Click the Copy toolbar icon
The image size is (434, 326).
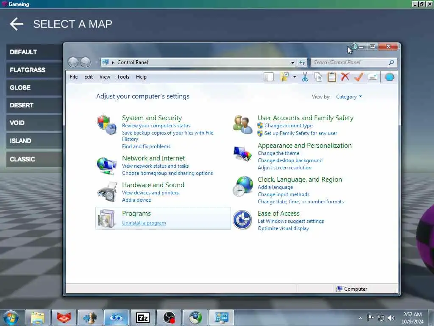point(318,77)
